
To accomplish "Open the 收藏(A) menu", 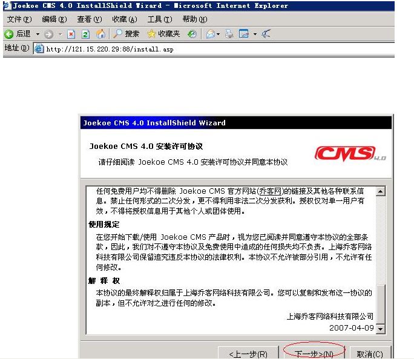I will 124,19.
